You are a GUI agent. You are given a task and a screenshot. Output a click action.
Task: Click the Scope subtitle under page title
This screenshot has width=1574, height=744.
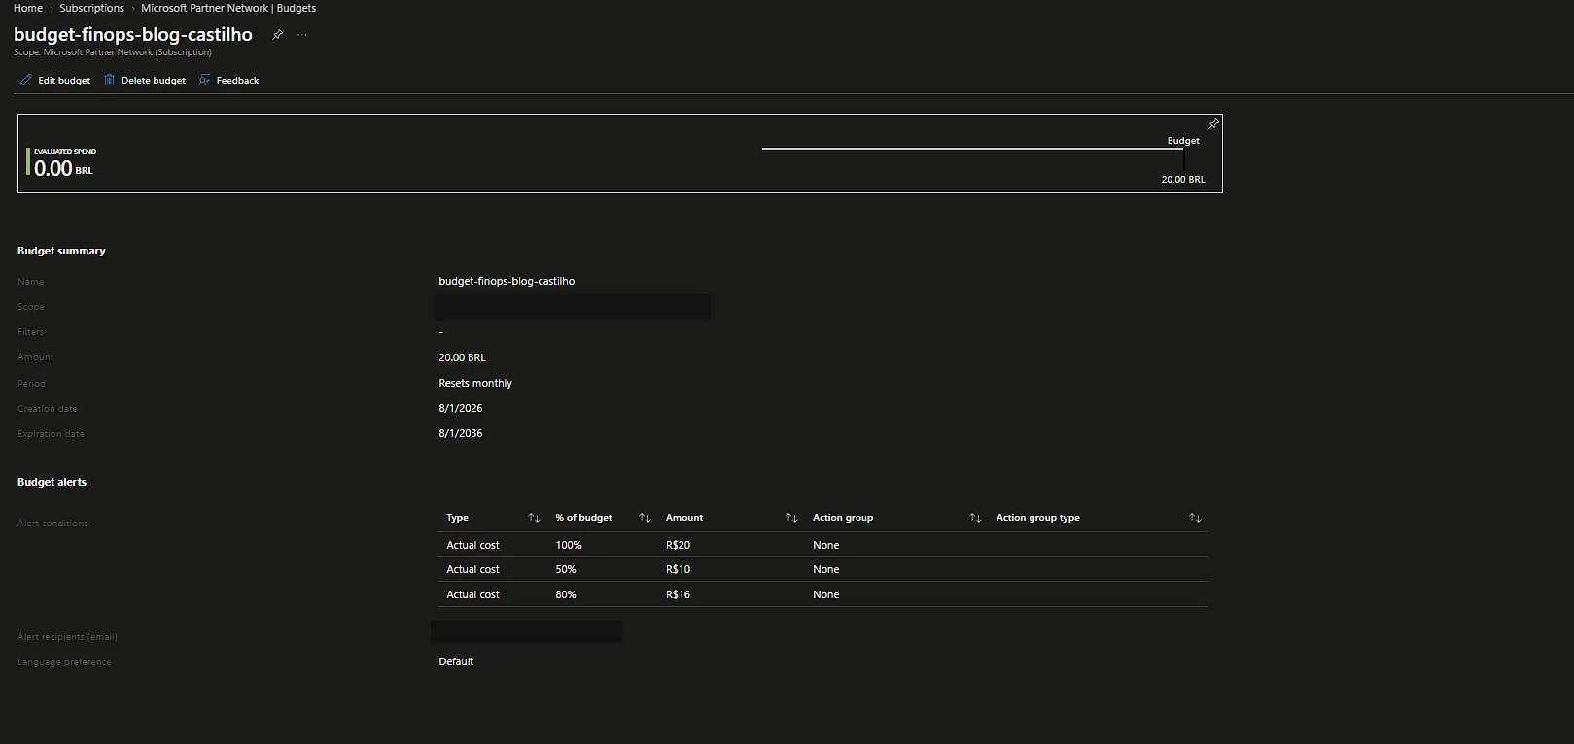(113, 52)
